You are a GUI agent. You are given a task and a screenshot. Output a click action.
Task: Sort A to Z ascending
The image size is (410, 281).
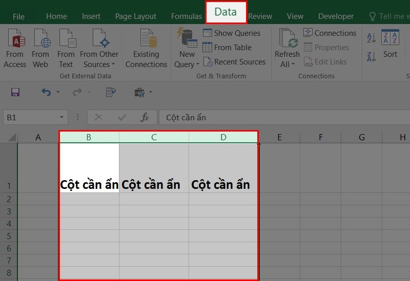(x=371, y=38)
